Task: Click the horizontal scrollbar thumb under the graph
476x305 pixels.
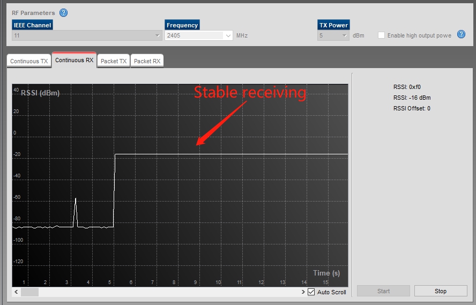Action: pyautogui.click(x=29, y=292)
